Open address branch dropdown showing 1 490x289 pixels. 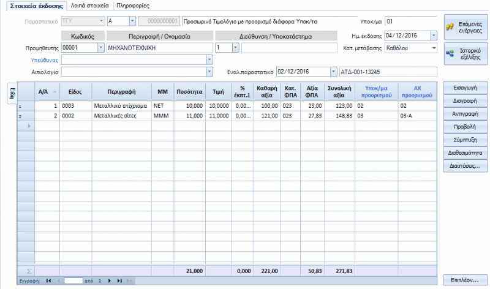point(236,48)
